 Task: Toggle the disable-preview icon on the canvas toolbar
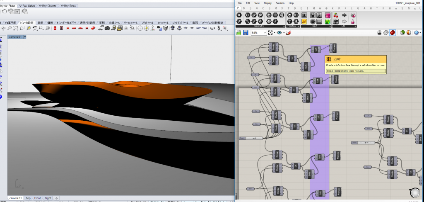coord(379,33)
